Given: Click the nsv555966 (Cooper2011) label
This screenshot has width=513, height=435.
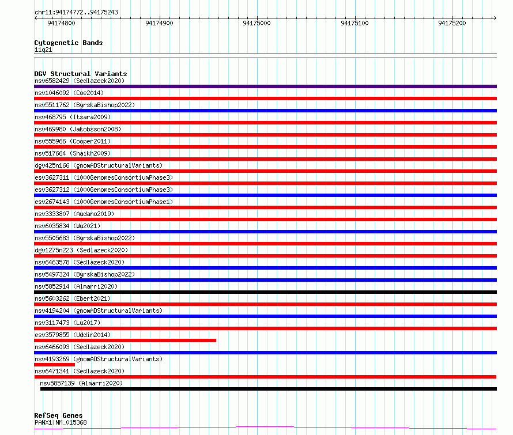Looking at the screenshot, I should [73, 141].
